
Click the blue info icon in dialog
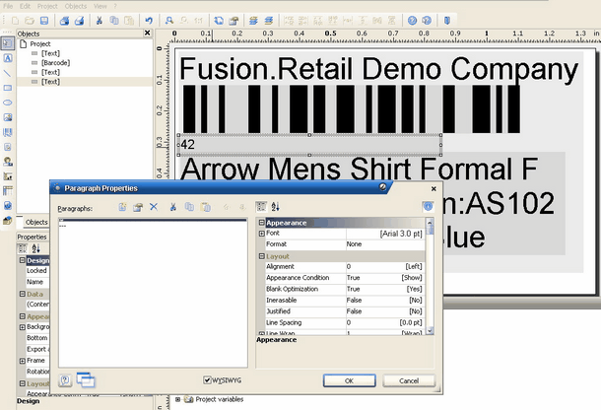pyautogui.click(x=429, y=206)
